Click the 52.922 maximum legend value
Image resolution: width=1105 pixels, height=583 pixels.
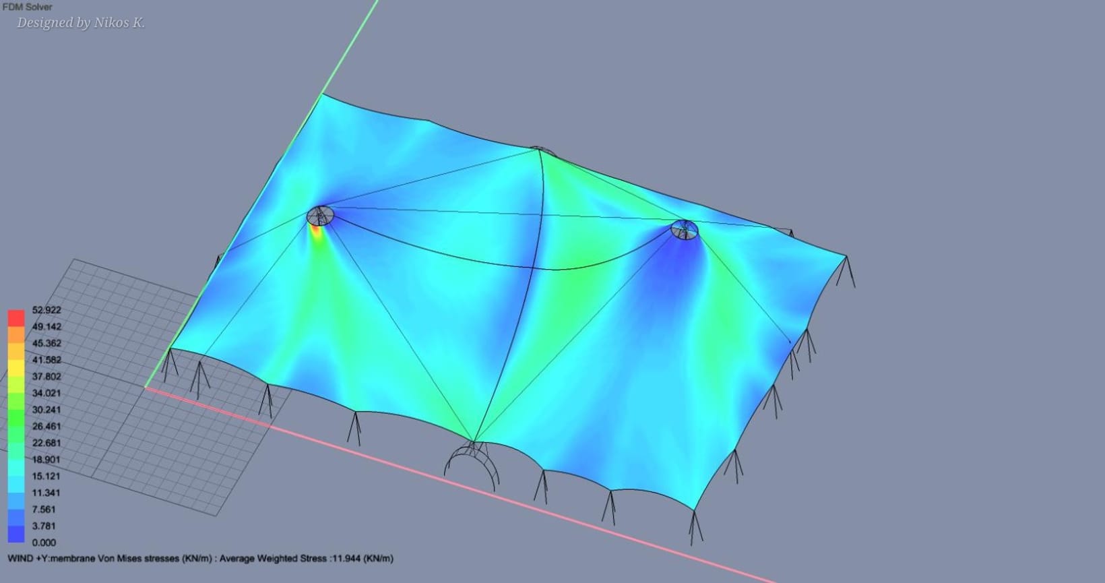pyautogui.click(x=46, y=310)
